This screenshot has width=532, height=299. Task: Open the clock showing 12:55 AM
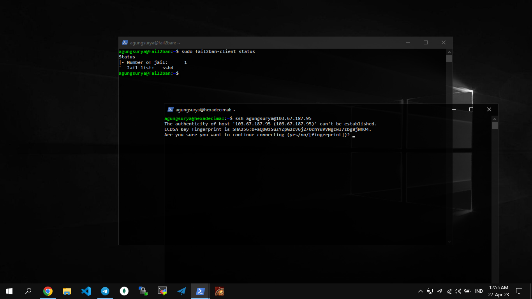click(499, 291)
